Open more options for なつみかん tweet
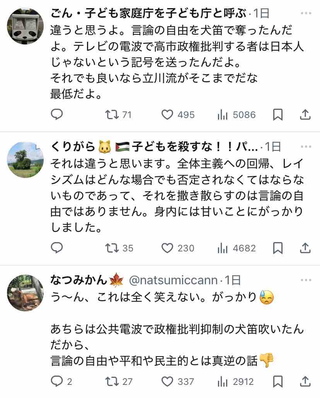Screen dimensions: 320x398 click(x=306, y=280)
